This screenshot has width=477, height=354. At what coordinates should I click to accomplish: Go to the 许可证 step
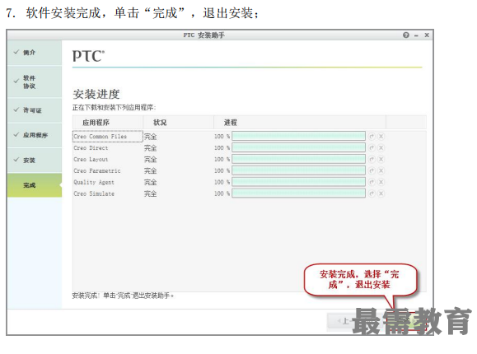pyautogui.click(x=35, y=110)
